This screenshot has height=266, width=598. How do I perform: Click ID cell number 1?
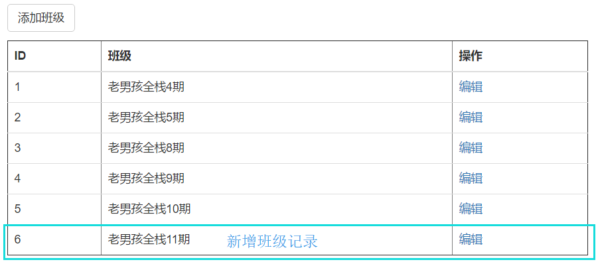click(18, 87)
